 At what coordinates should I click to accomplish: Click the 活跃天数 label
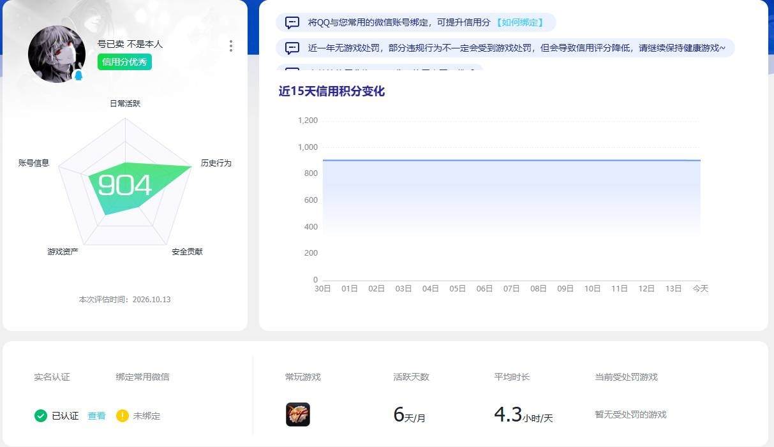412,377
